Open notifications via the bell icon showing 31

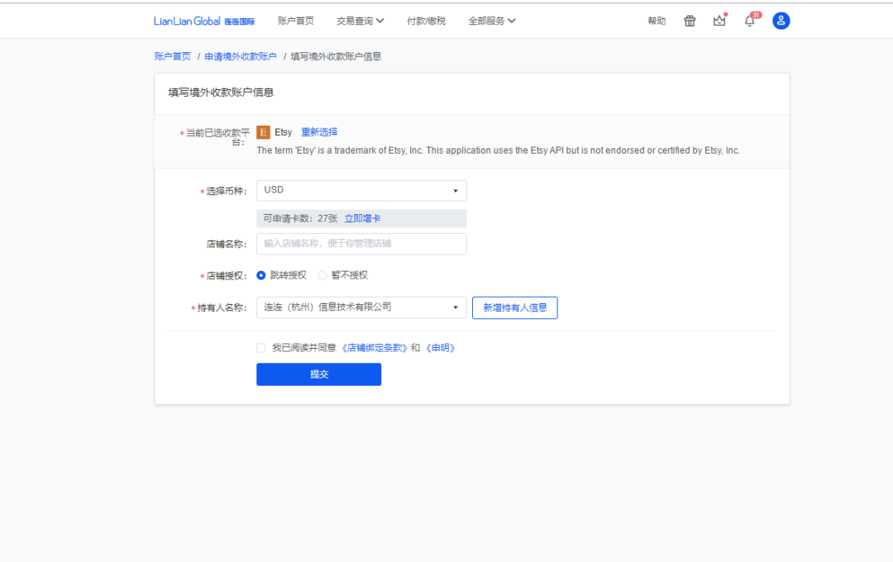[749, 20]
